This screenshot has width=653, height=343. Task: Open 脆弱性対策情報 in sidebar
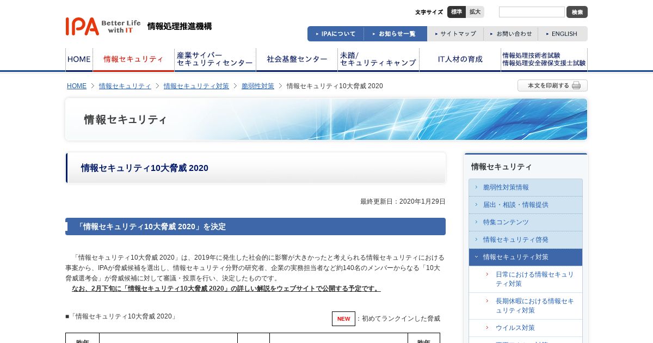tap(526, 187)
